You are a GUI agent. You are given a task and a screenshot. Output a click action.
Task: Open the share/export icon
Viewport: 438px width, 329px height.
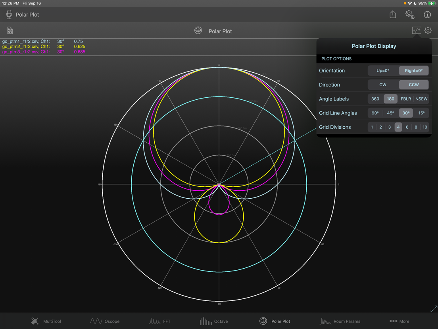tap(393, 14)
